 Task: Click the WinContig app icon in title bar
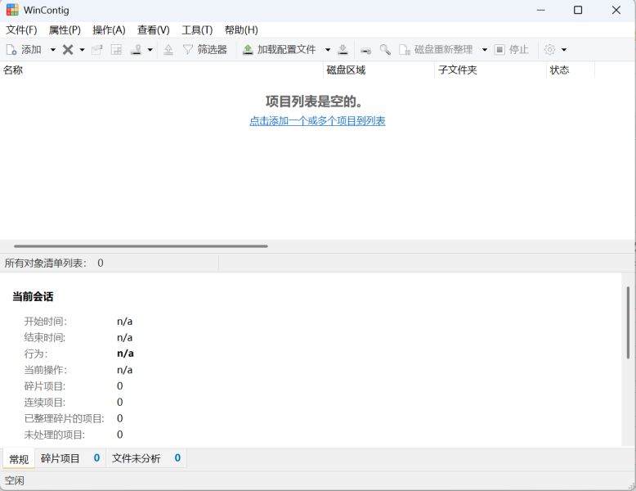point(12,10)
